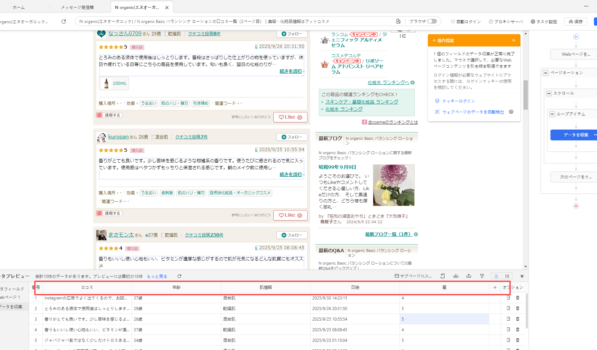Open row 2 options icon beside trash

[508, 309]
